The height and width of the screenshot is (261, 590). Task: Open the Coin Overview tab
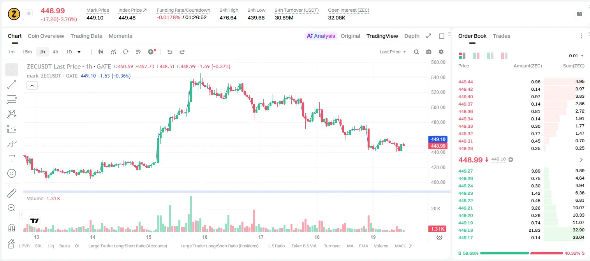tap(46, 36)
